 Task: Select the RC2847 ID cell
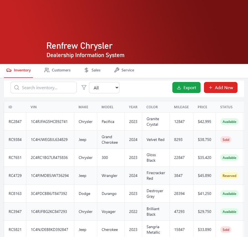click(15, 122)
